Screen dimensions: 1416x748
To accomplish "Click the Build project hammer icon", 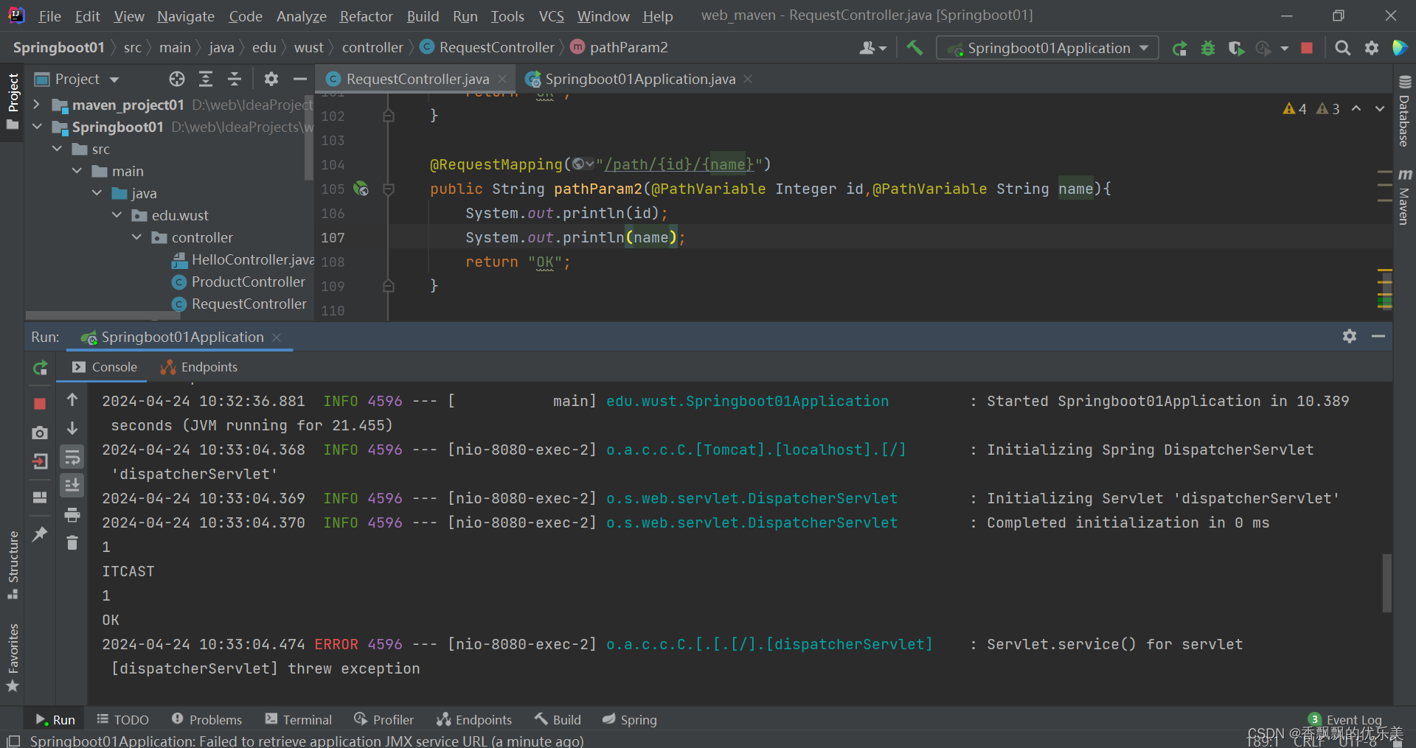I will click(914, 48).
